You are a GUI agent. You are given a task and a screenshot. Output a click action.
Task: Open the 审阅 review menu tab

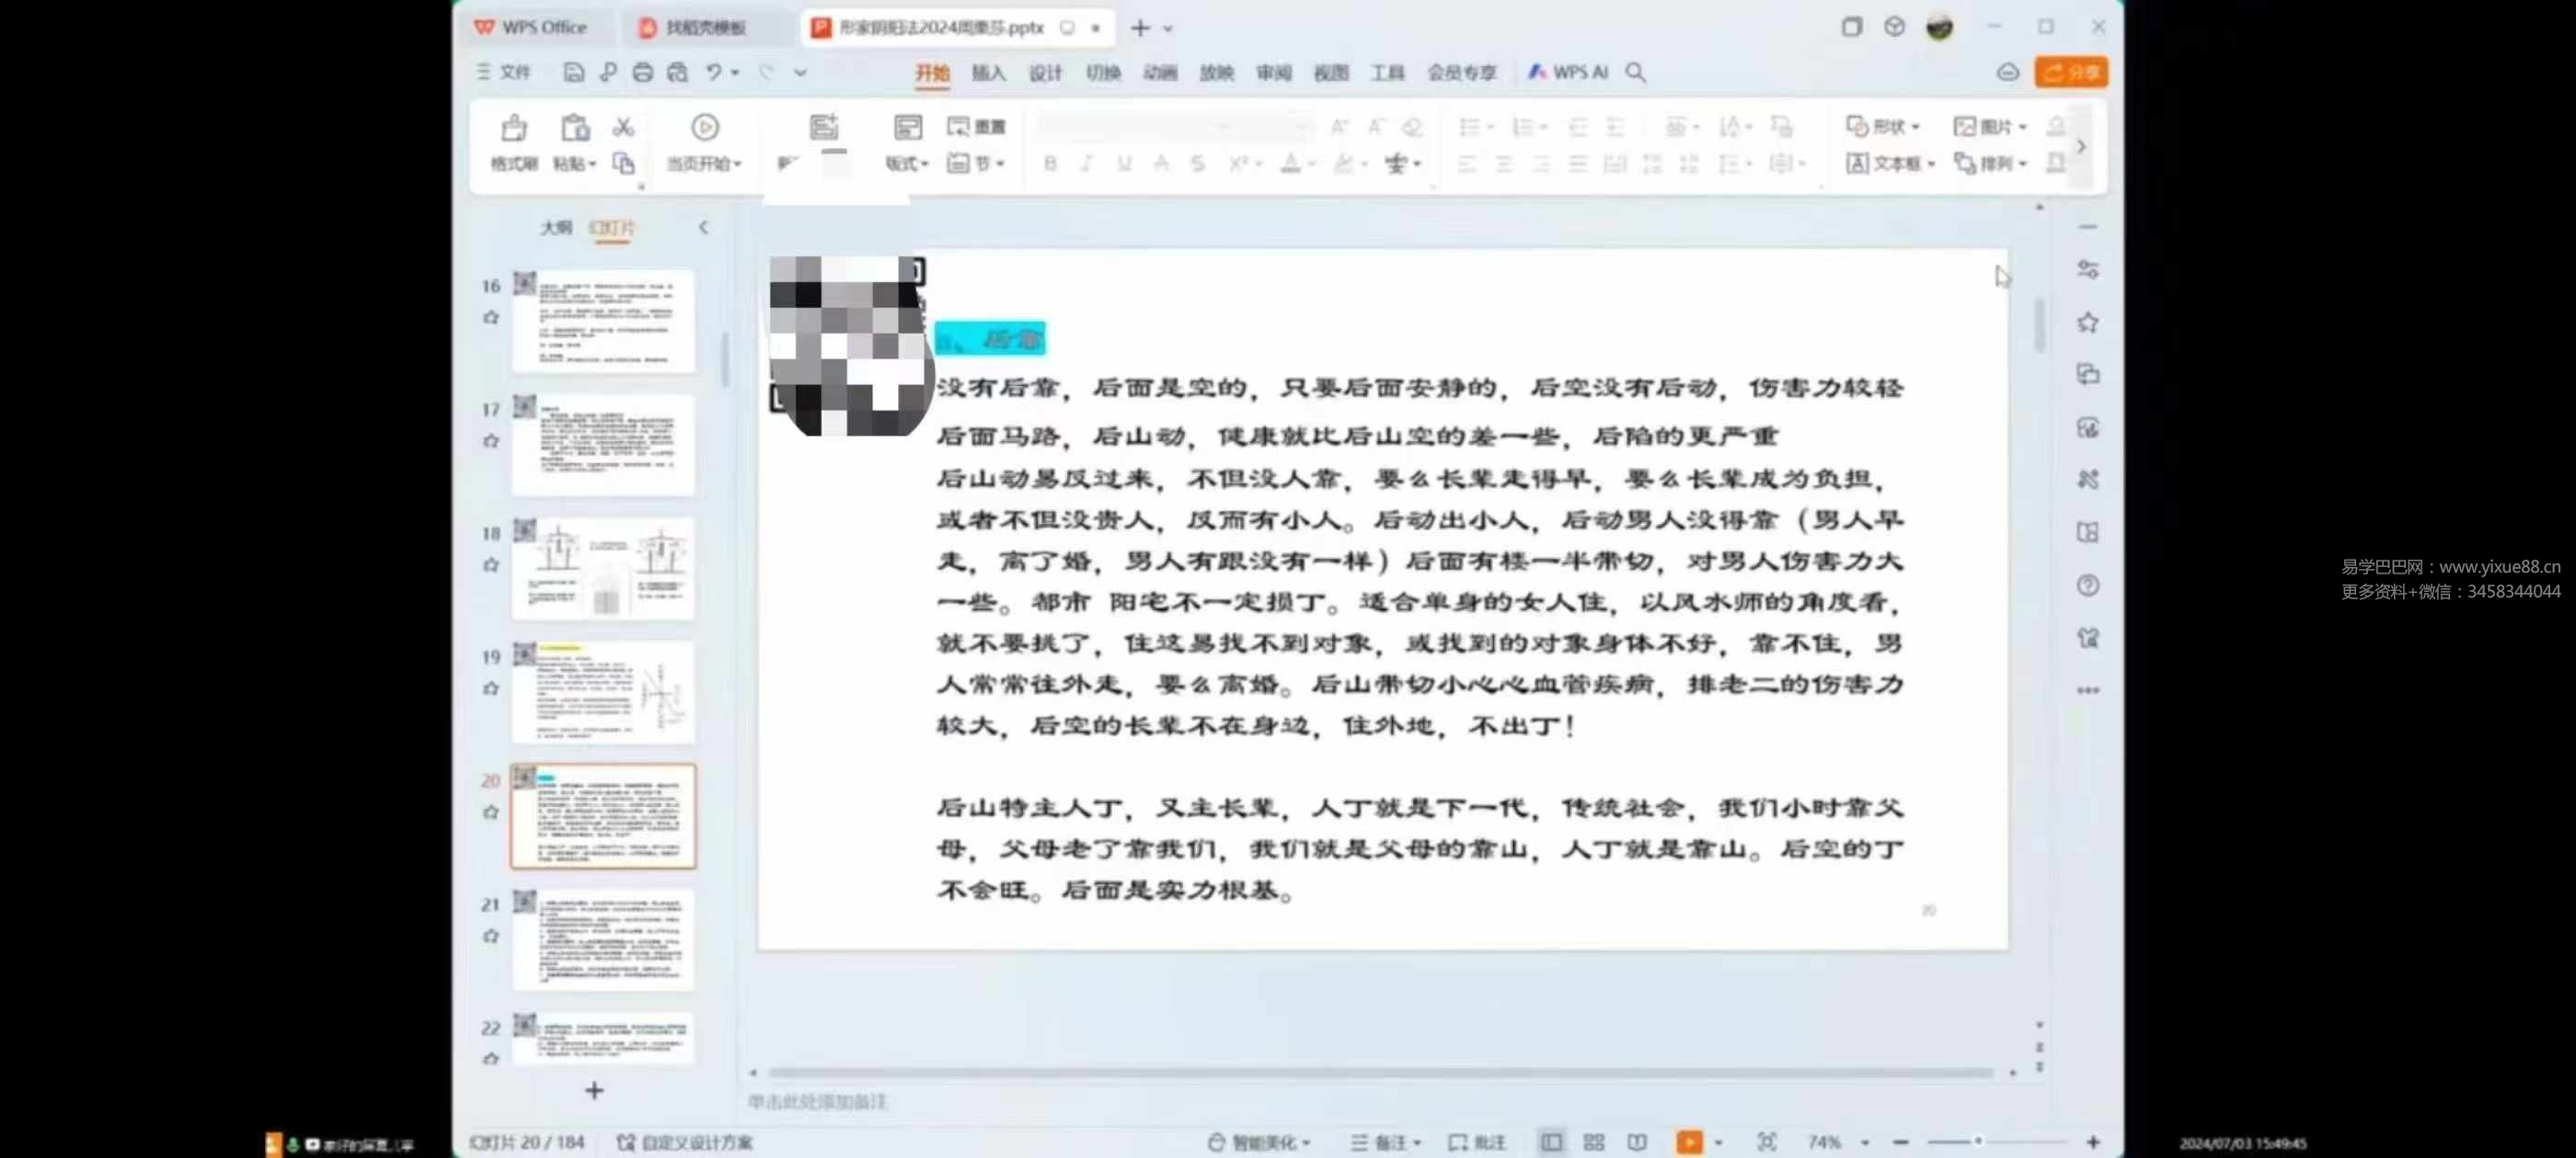(x=1272, y=72)
